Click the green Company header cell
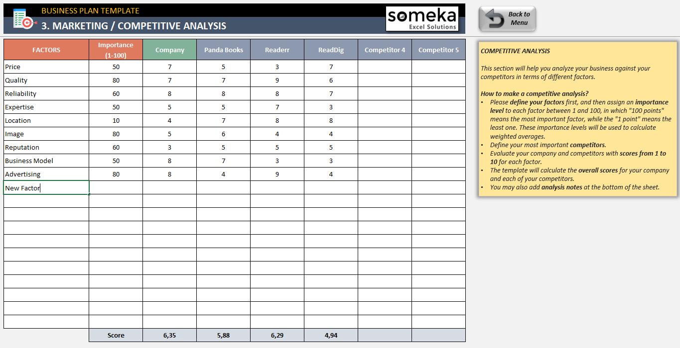Image resolution: width=680 pixels, height=348 pixels. point(169,50)
